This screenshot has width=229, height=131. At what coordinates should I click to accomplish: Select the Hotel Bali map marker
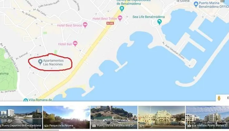click(75, 44)
